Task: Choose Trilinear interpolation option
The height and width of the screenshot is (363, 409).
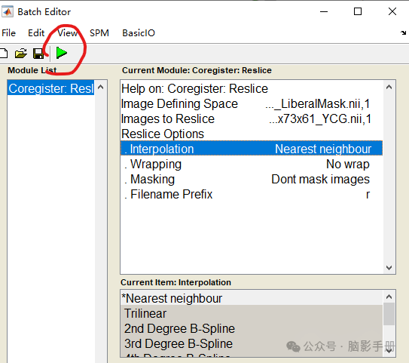Action: [252, 313]
